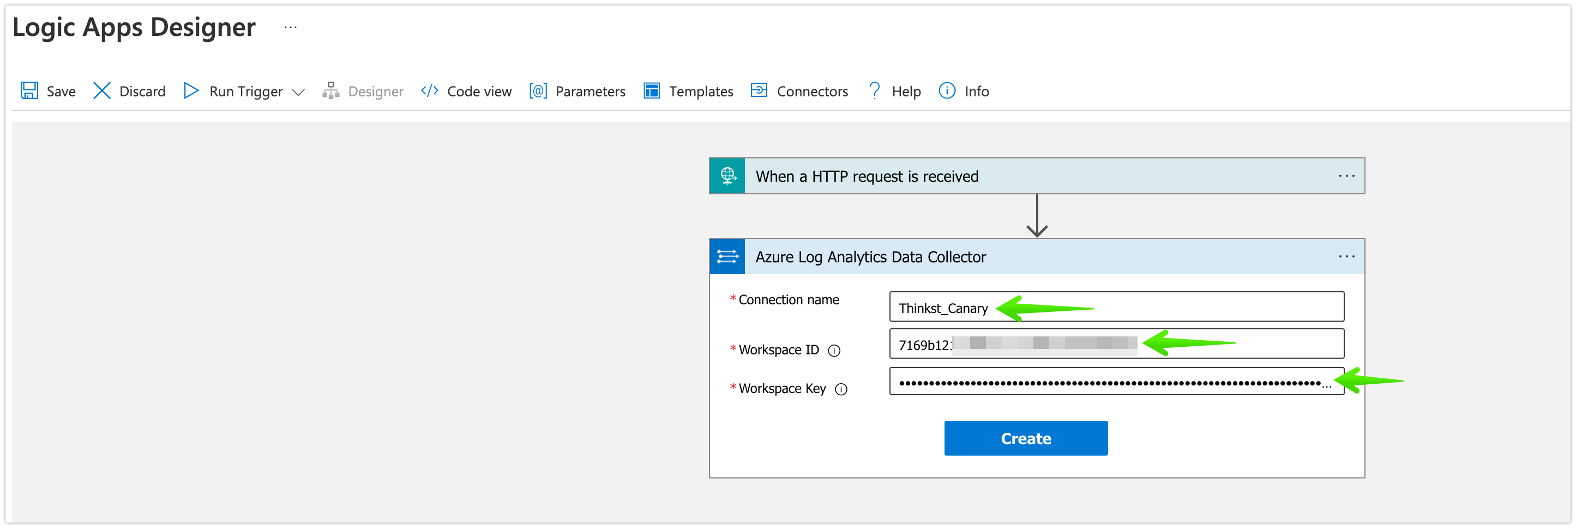Click the Save disk icon
1576x528 pixels.
29,91
